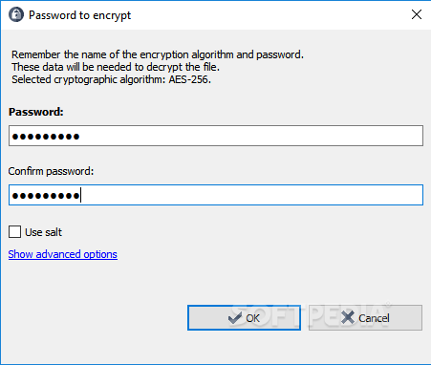Click the masked dots in Password field
This screenshot has height=365, width=431.
click(46, 137)
